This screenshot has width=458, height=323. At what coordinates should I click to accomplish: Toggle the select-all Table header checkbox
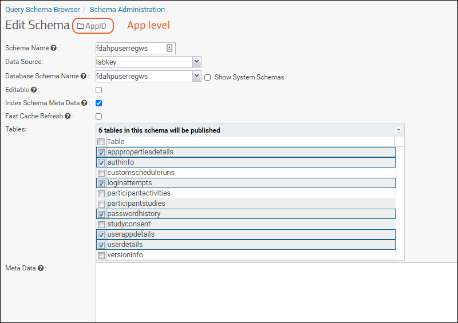[x=101, y=142]
